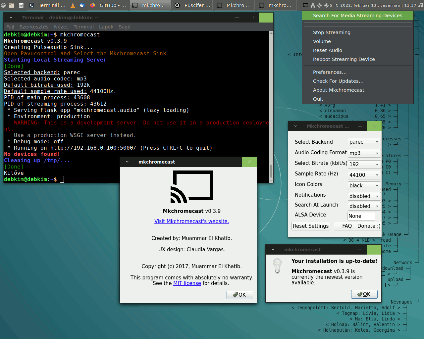Click OK in up-to-date dialog
The height and width of the screenshot is (339, 424).
click(x=364, y=294)
